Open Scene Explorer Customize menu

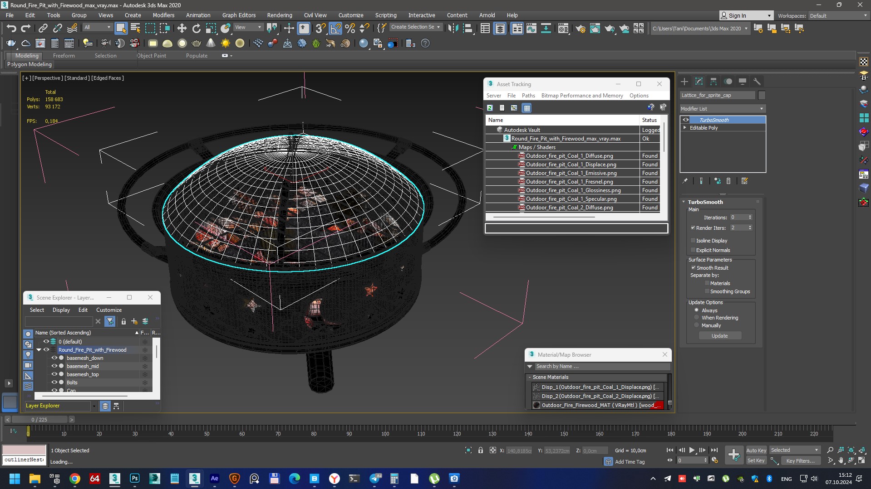click(x=109, y=310)
